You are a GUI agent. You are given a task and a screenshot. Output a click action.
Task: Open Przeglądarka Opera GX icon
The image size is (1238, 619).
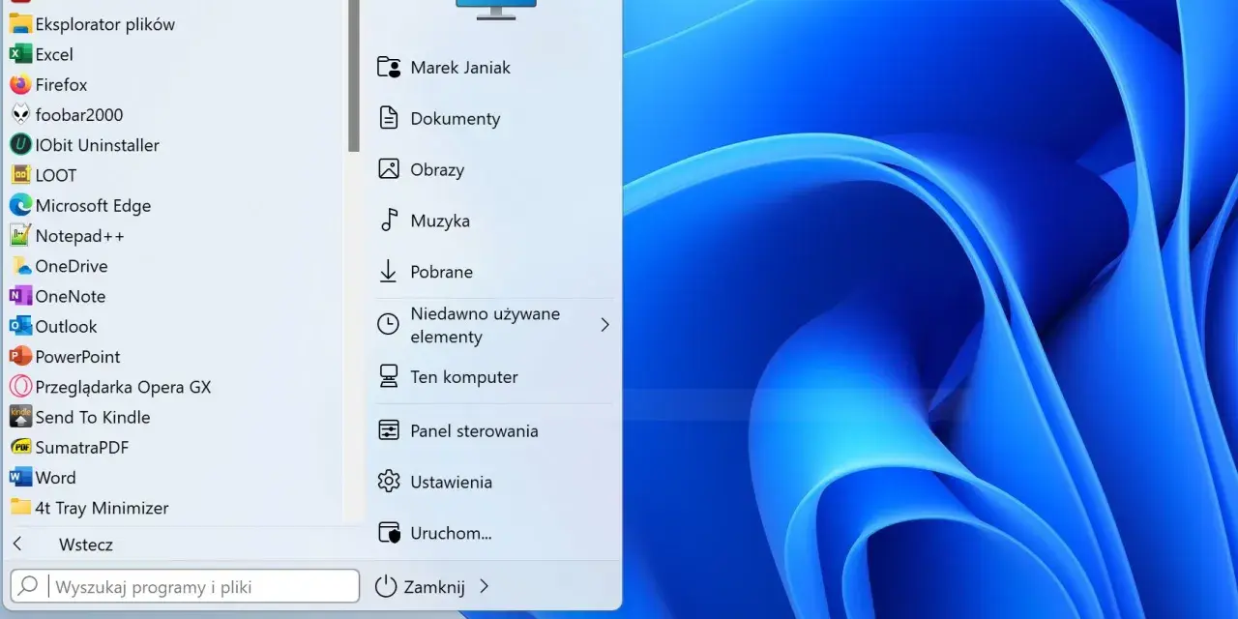(x=20, y=387)
